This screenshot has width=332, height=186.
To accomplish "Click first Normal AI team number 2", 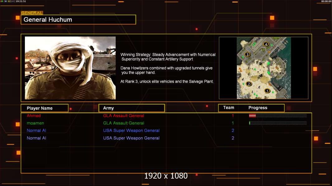I will 233,131.
